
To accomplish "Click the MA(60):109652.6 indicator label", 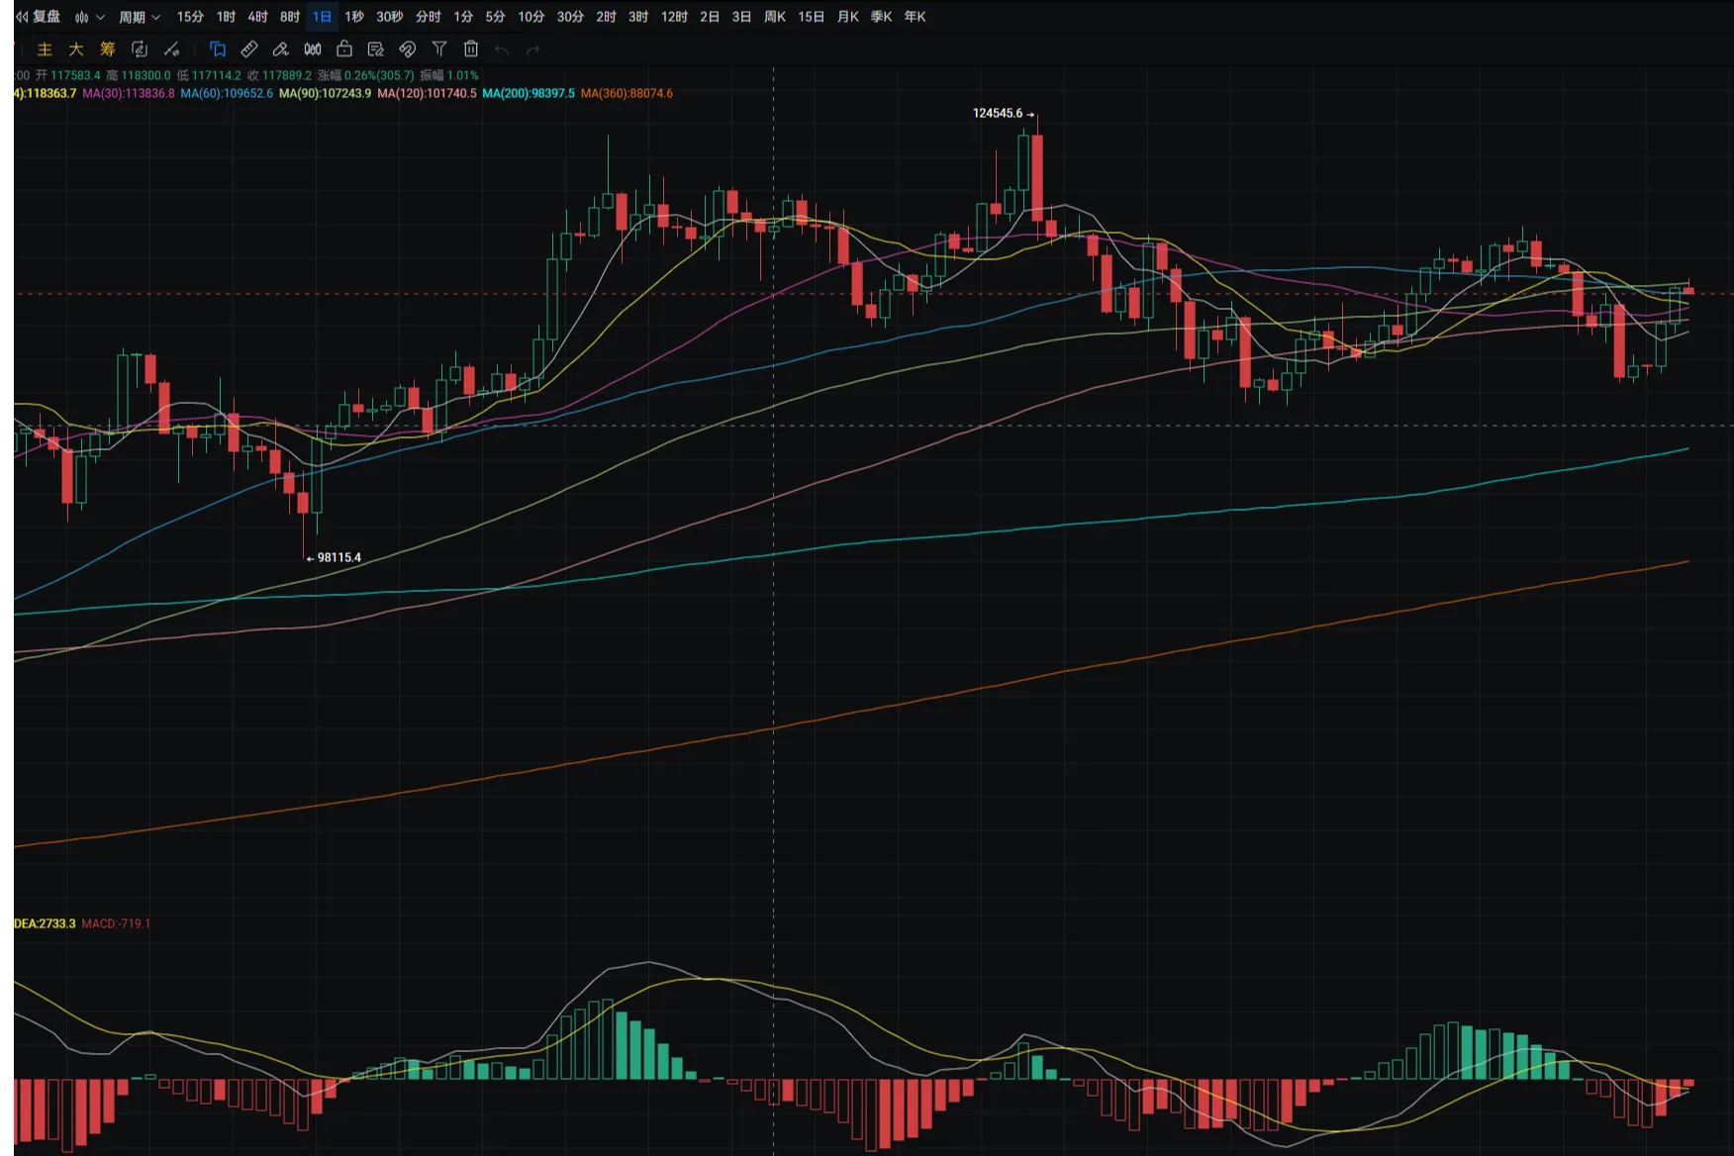I will [227, 93].
